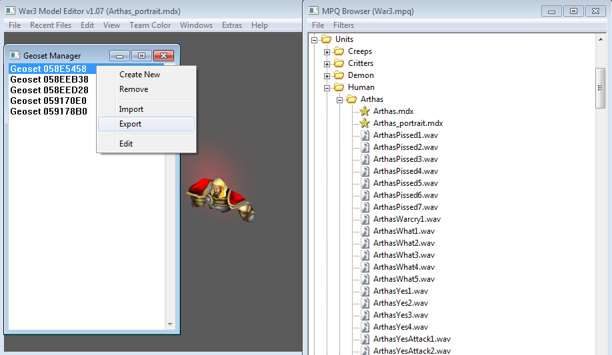Select the Arthas_portrait.mdx file name

coord(408,123)
